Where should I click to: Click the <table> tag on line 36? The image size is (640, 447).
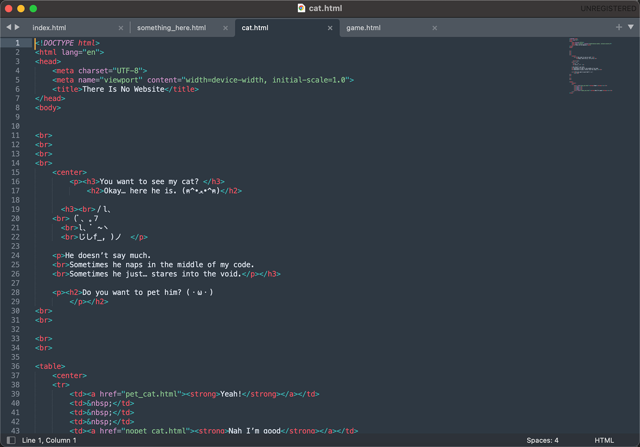tap(50, 366)
